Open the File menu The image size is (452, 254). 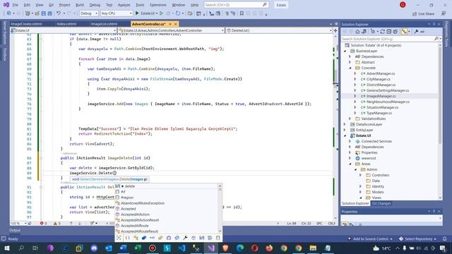pos(16,5)
